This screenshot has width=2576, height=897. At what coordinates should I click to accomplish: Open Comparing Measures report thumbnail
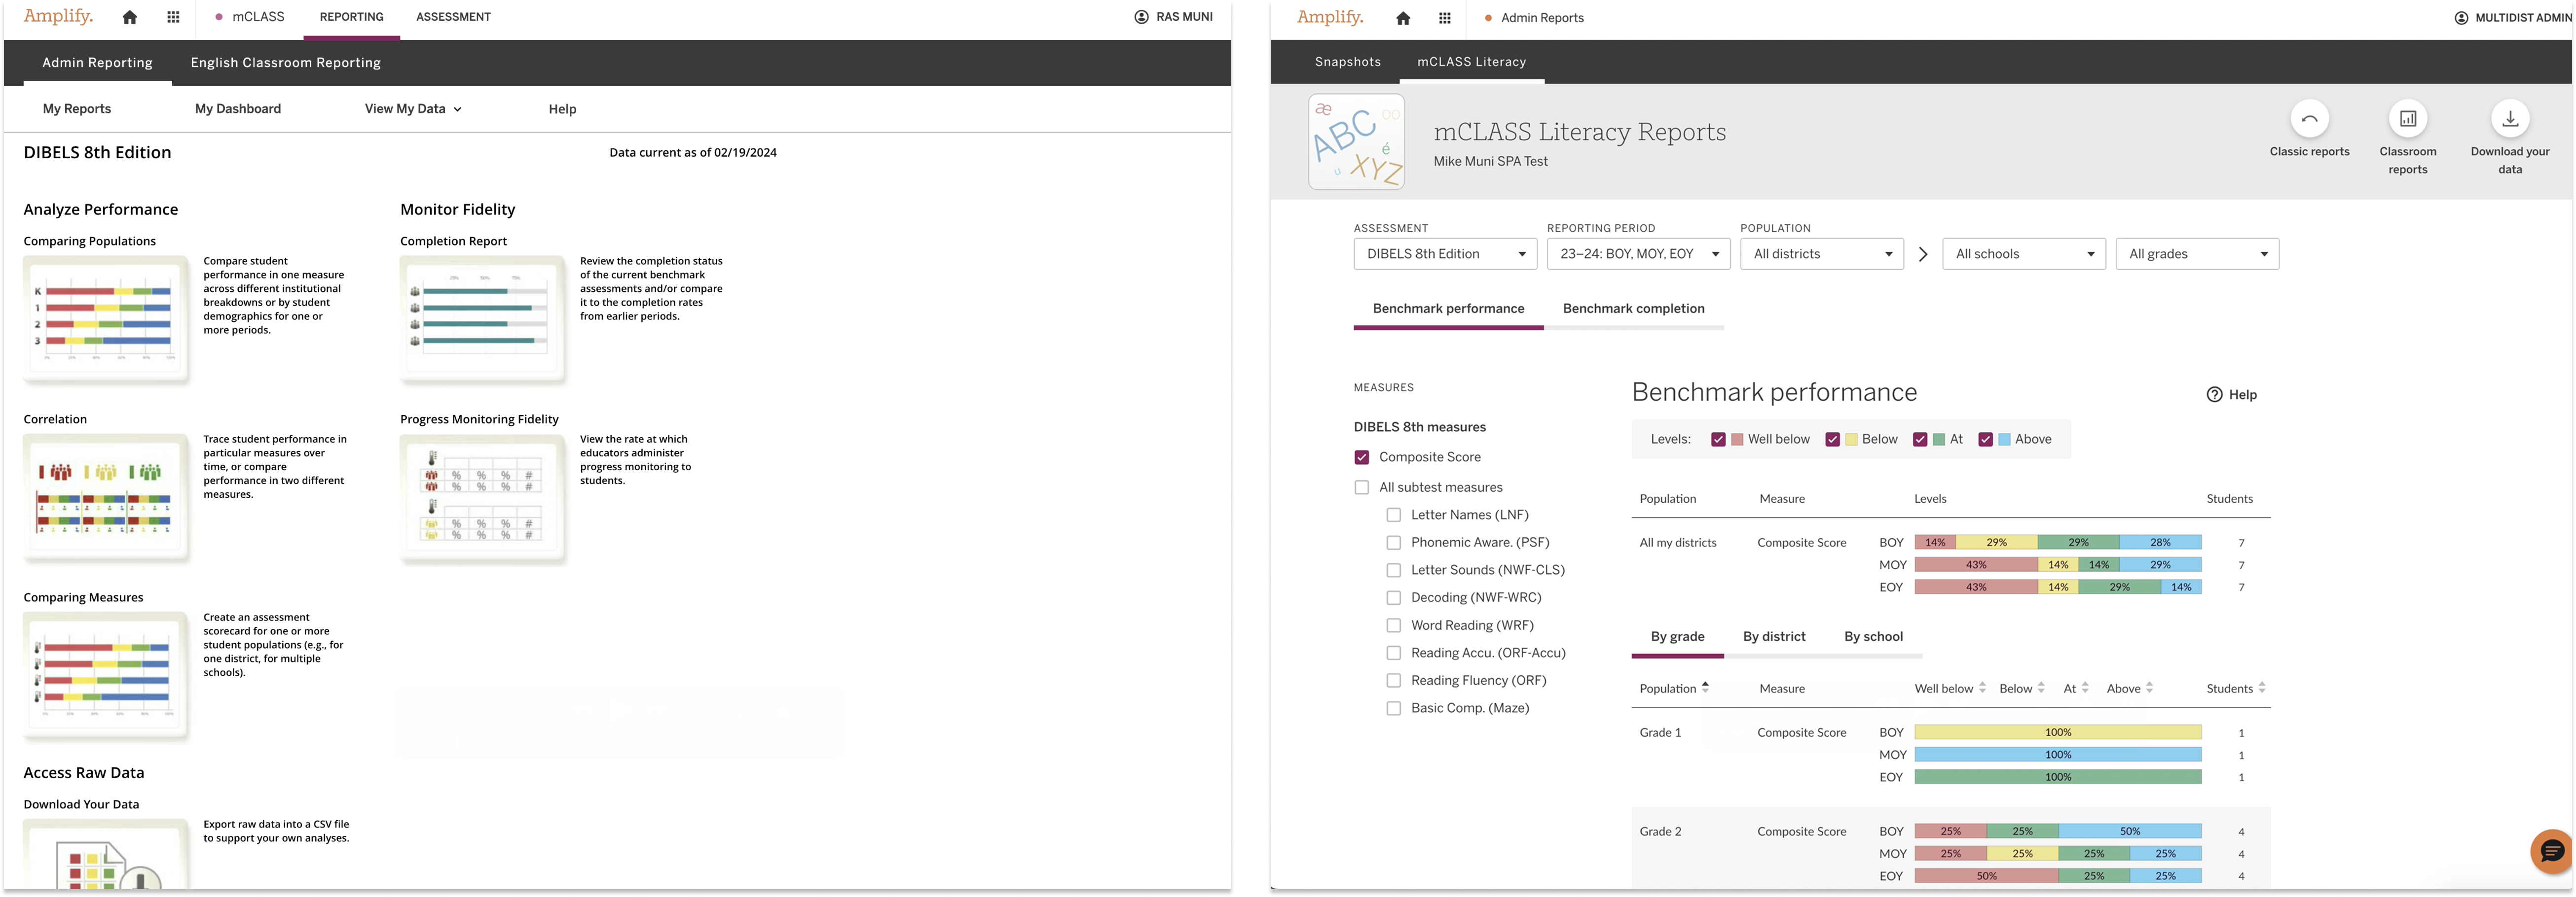[x=106, y=675]
